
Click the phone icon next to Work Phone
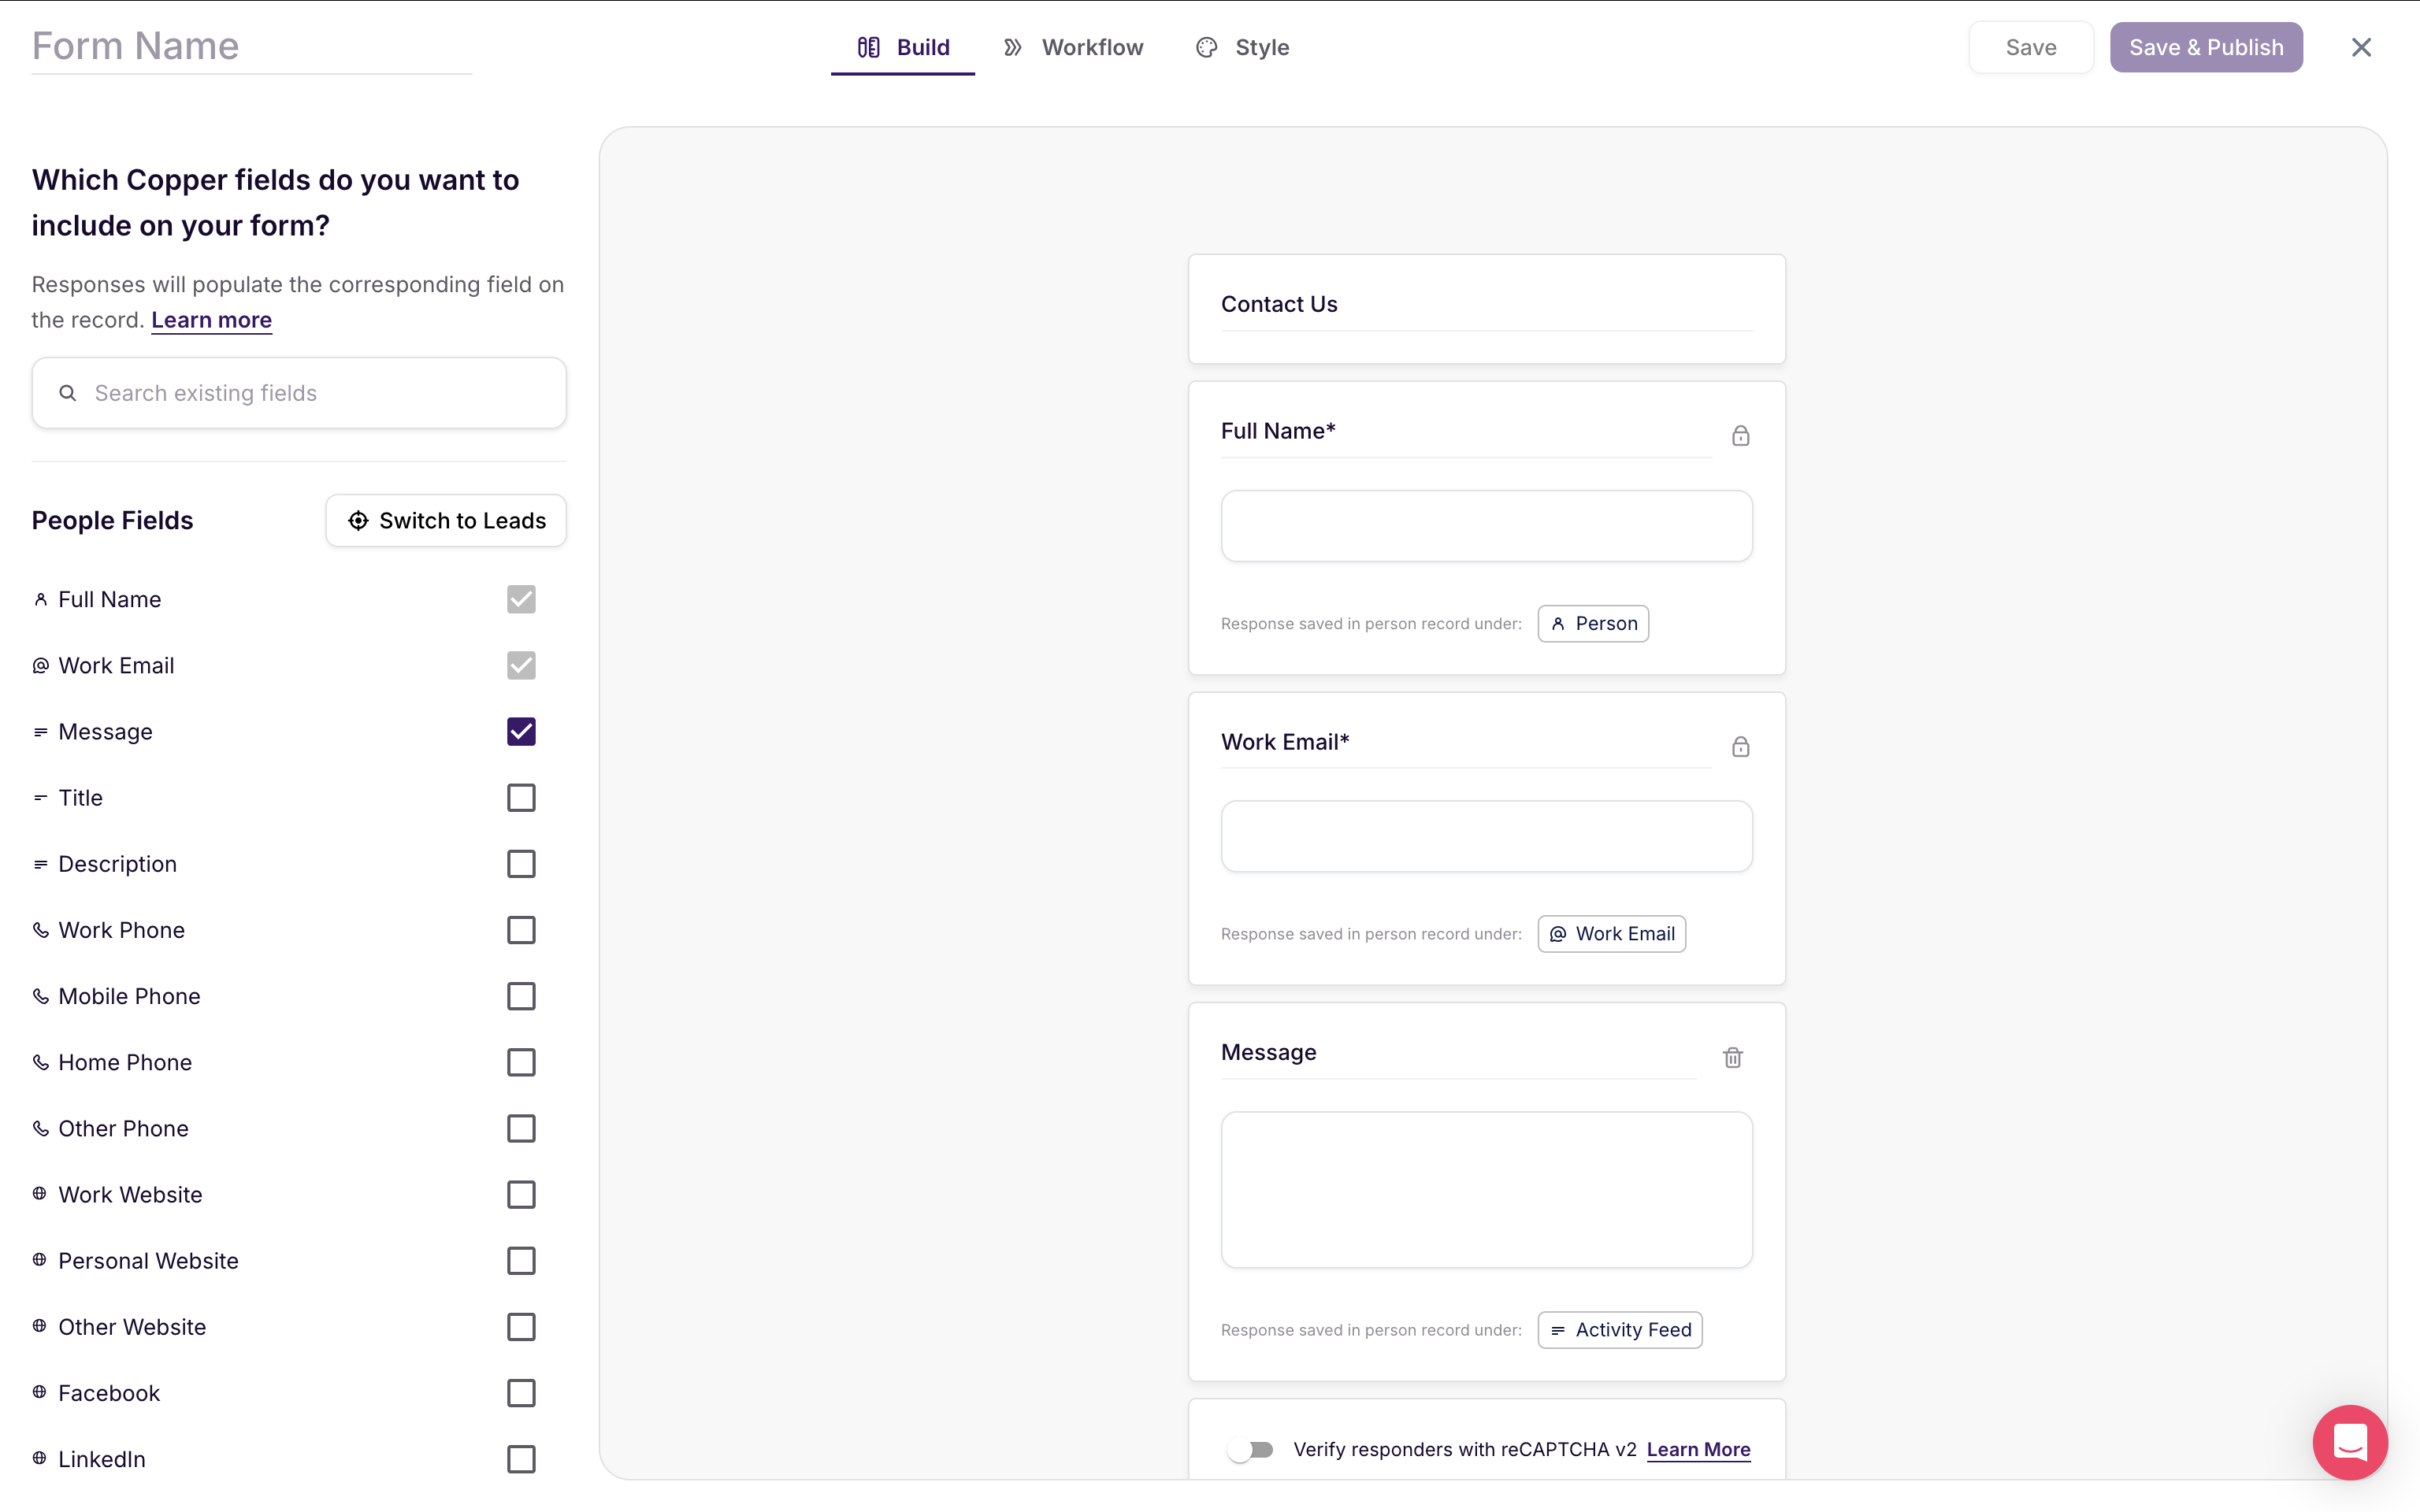[x=40, y=930]
